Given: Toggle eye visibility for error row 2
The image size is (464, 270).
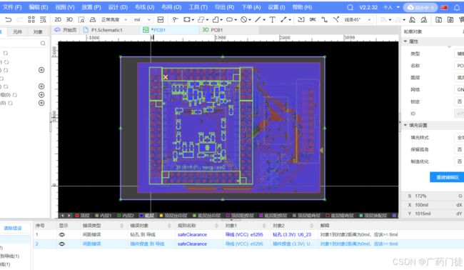Looking at the screenshot, I should (62, 244).
